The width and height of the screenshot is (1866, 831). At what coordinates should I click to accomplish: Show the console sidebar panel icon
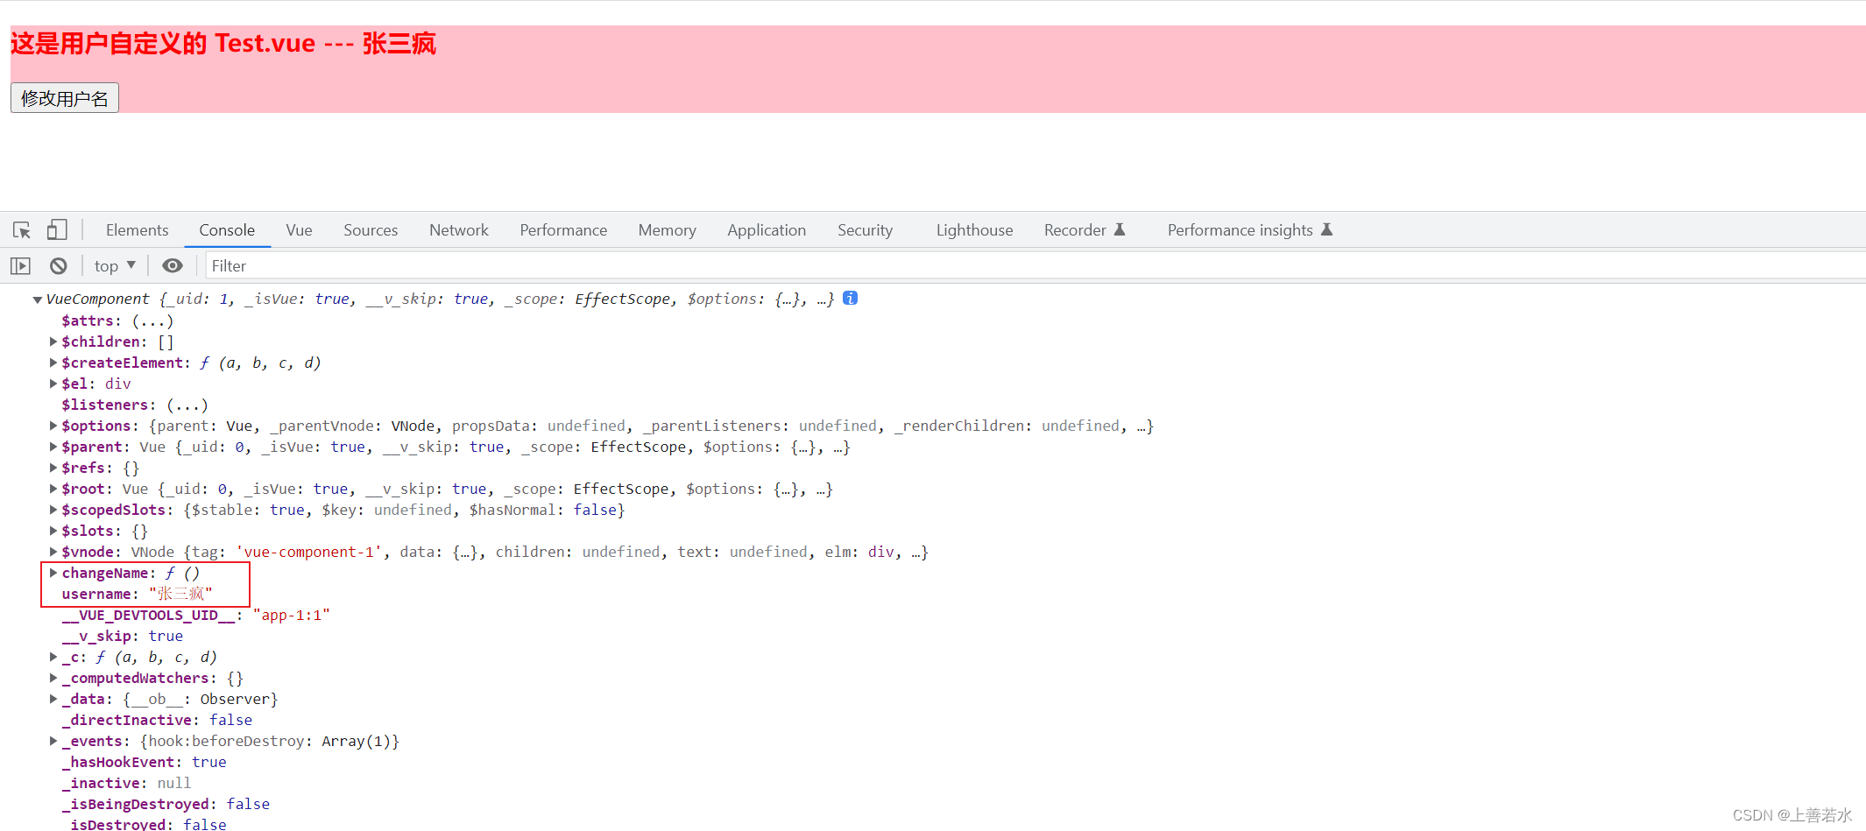pyautogui.click(x=20, y=265)
